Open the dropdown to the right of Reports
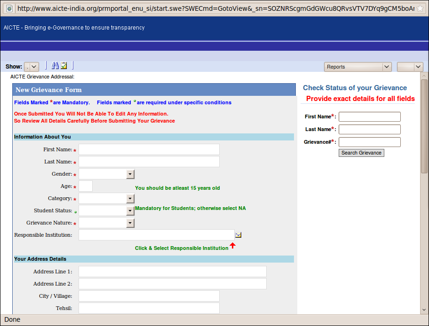Image resolution: width=429 pixels, height=326 pixels. pos(409,66)
